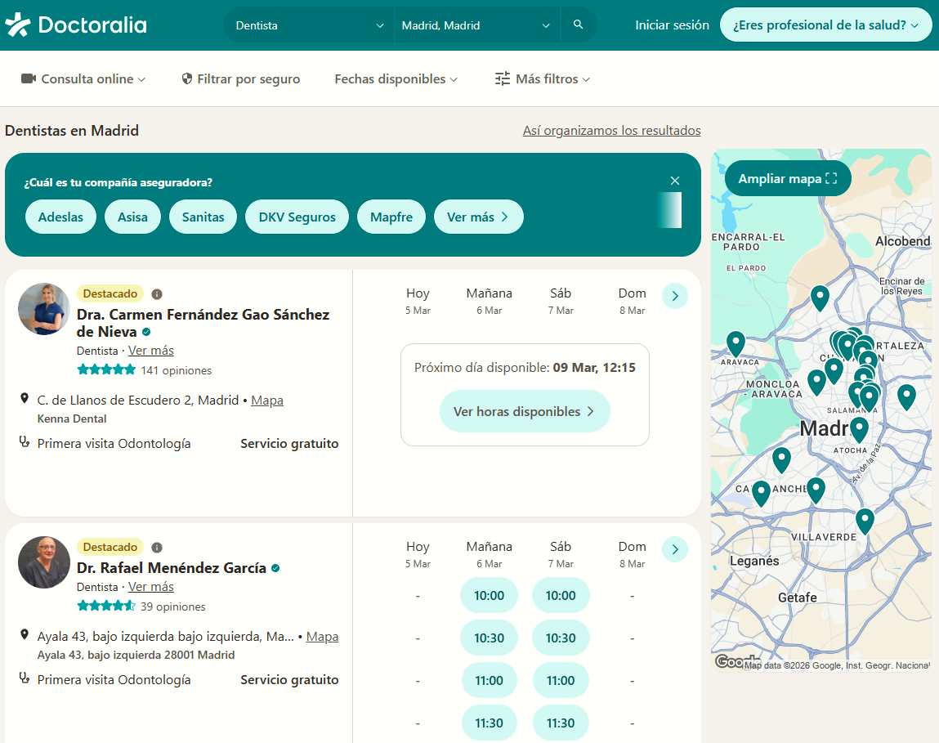Select the Adeslas insurance filter
939x743 pixels.
(x=60, y=216)
